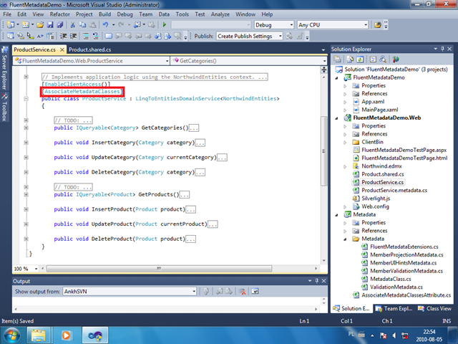Click the View Class Diagram icon

(x=383, y=59)
